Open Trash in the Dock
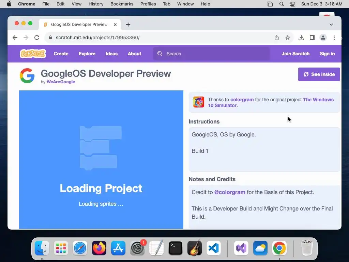The height and width of the screenshot is (262, 349). coord(307,248)
